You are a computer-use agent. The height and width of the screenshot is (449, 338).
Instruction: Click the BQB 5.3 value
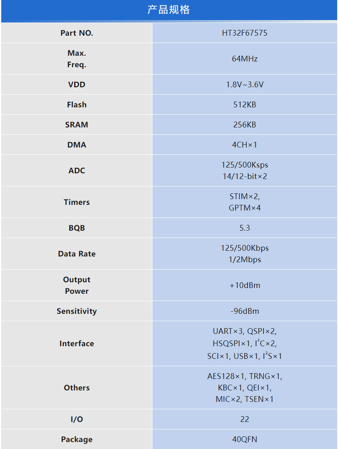(x=245, y=228)
